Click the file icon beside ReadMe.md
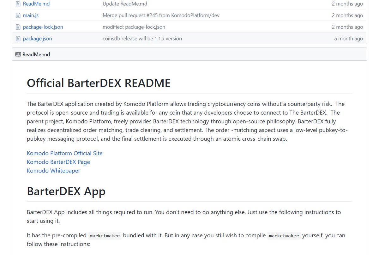This screenshot has height=255, width=379. point(18,4)
